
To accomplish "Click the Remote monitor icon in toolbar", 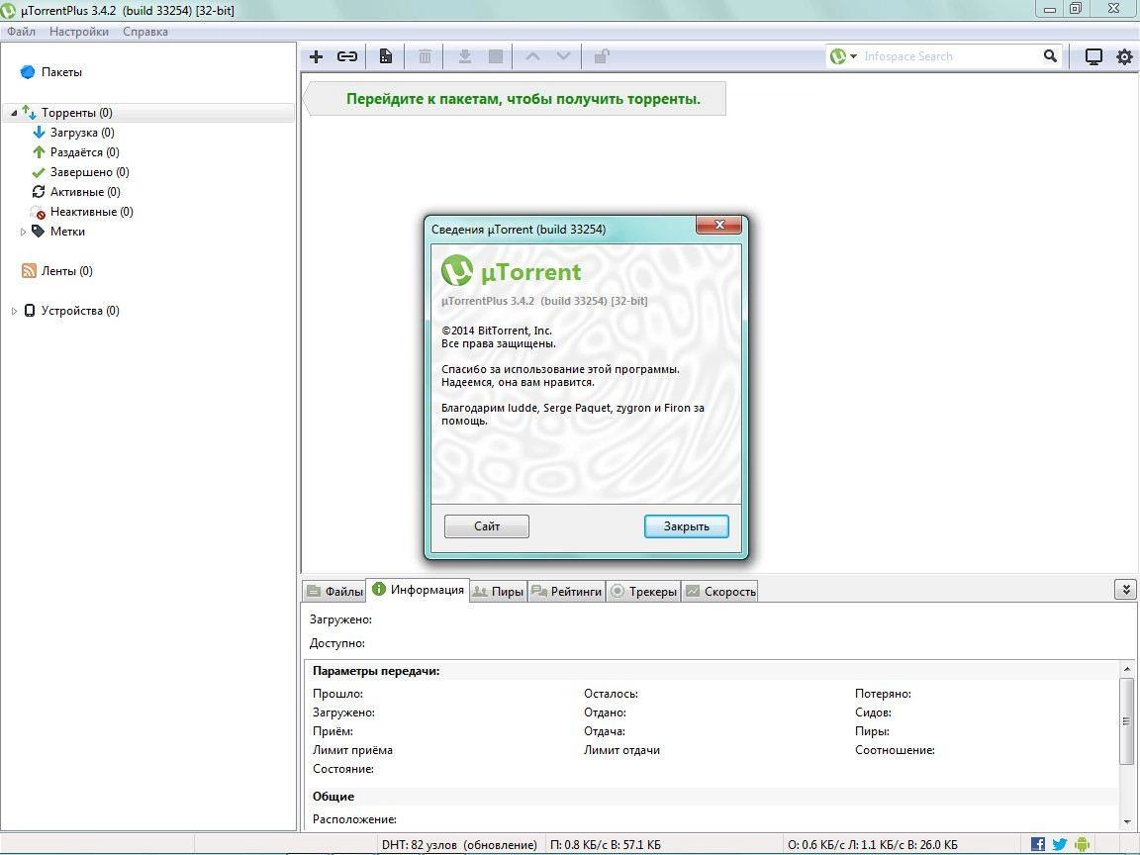I will [x=1093, y=56].
